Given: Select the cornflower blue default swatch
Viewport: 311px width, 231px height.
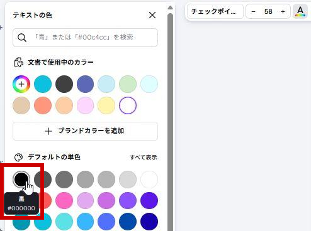Looking at the screenshot, I should click(106, 222).
